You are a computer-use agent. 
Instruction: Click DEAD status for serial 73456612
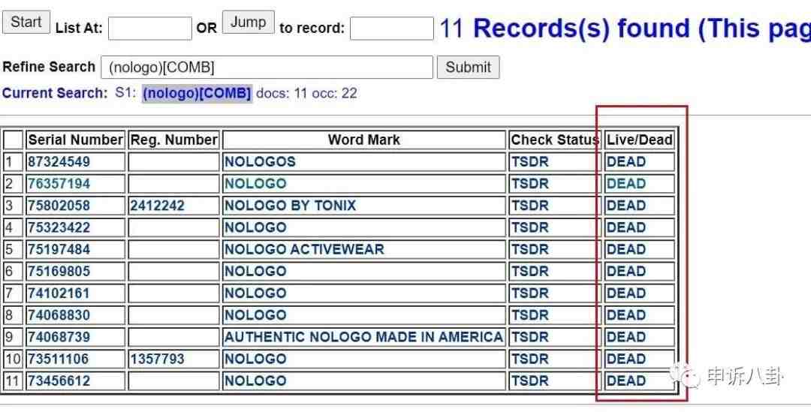(x=626, y=381)
